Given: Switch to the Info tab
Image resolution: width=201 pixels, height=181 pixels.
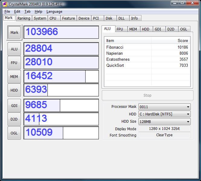Looking at the screenshot, I should click(135, 18).
